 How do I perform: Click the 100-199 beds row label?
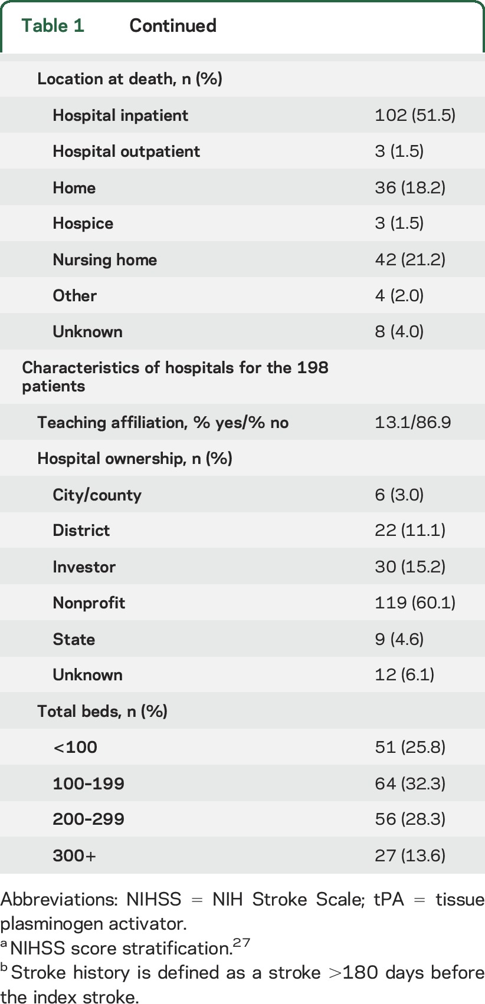(x=89, y=784)
